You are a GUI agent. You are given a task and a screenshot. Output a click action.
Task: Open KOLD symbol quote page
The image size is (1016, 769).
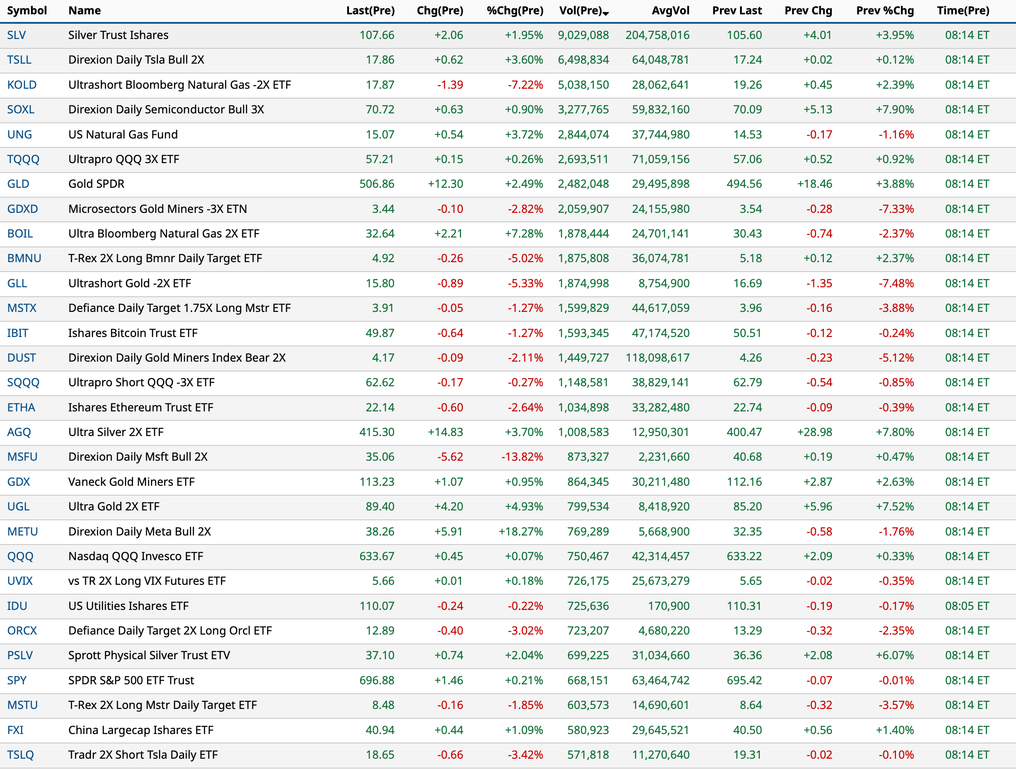click(22, 85)
